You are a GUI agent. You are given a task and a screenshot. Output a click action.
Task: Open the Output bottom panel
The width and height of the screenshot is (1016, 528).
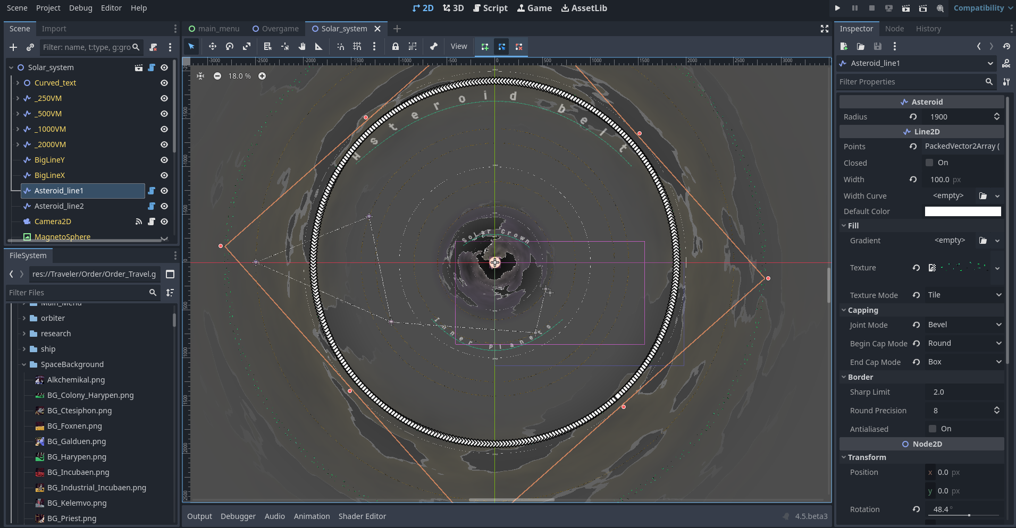tap(199, 516)
